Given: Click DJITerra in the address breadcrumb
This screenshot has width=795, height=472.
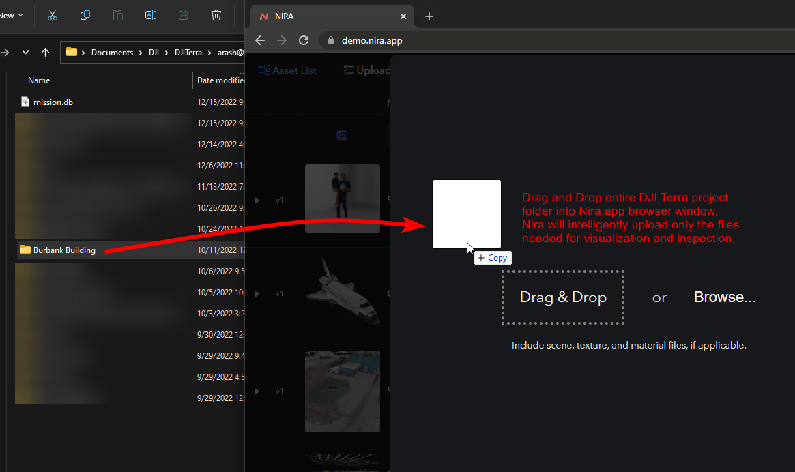Looking at the screenshot, I should click(x=188, y=53).
